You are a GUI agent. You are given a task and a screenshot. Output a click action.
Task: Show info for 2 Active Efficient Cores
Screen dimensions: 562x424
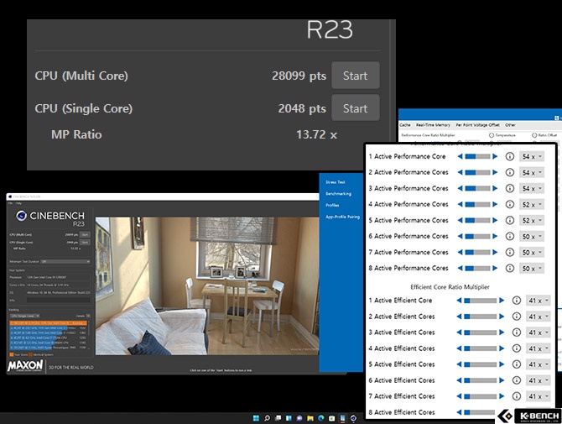(516, 317)
